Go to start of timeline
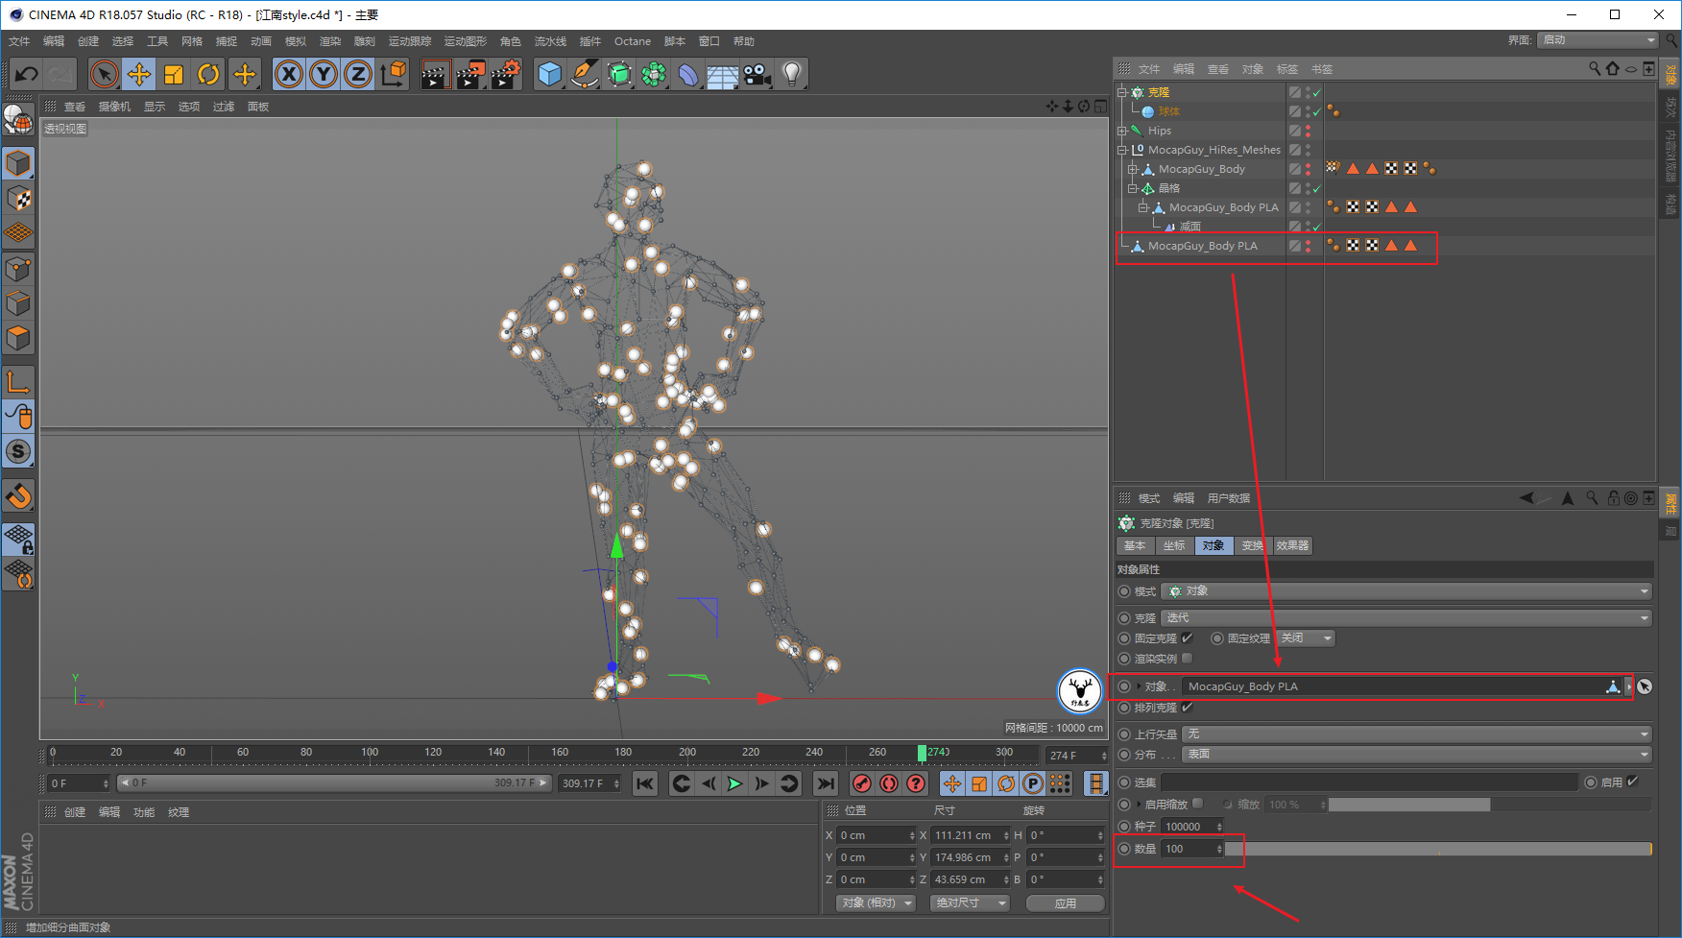The height and width of the screenshot is (938, 1682). [645, 783]
